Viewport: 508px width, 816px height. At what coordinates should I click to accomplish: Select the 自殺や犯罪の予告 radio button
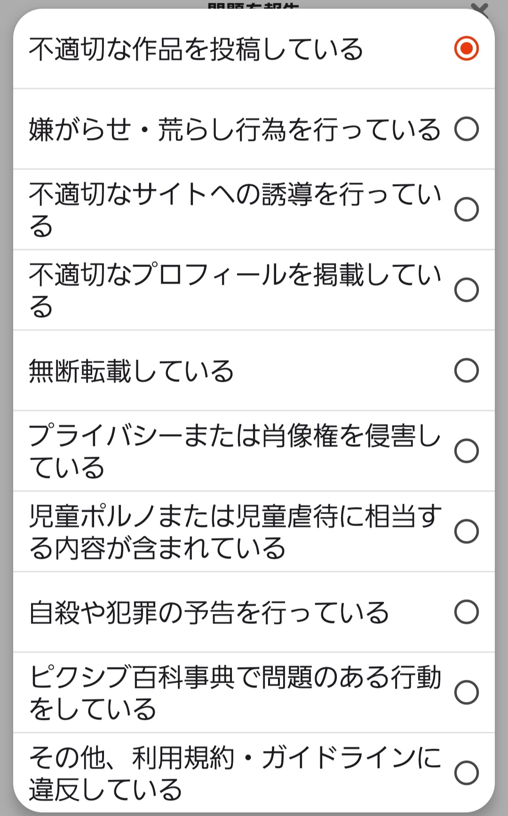tap(466, 612)
